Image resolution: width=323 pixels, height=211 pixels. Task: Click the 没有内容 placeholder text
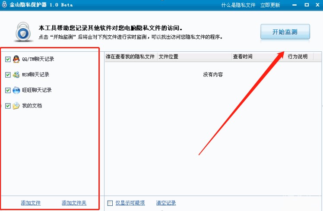(213, 75)
